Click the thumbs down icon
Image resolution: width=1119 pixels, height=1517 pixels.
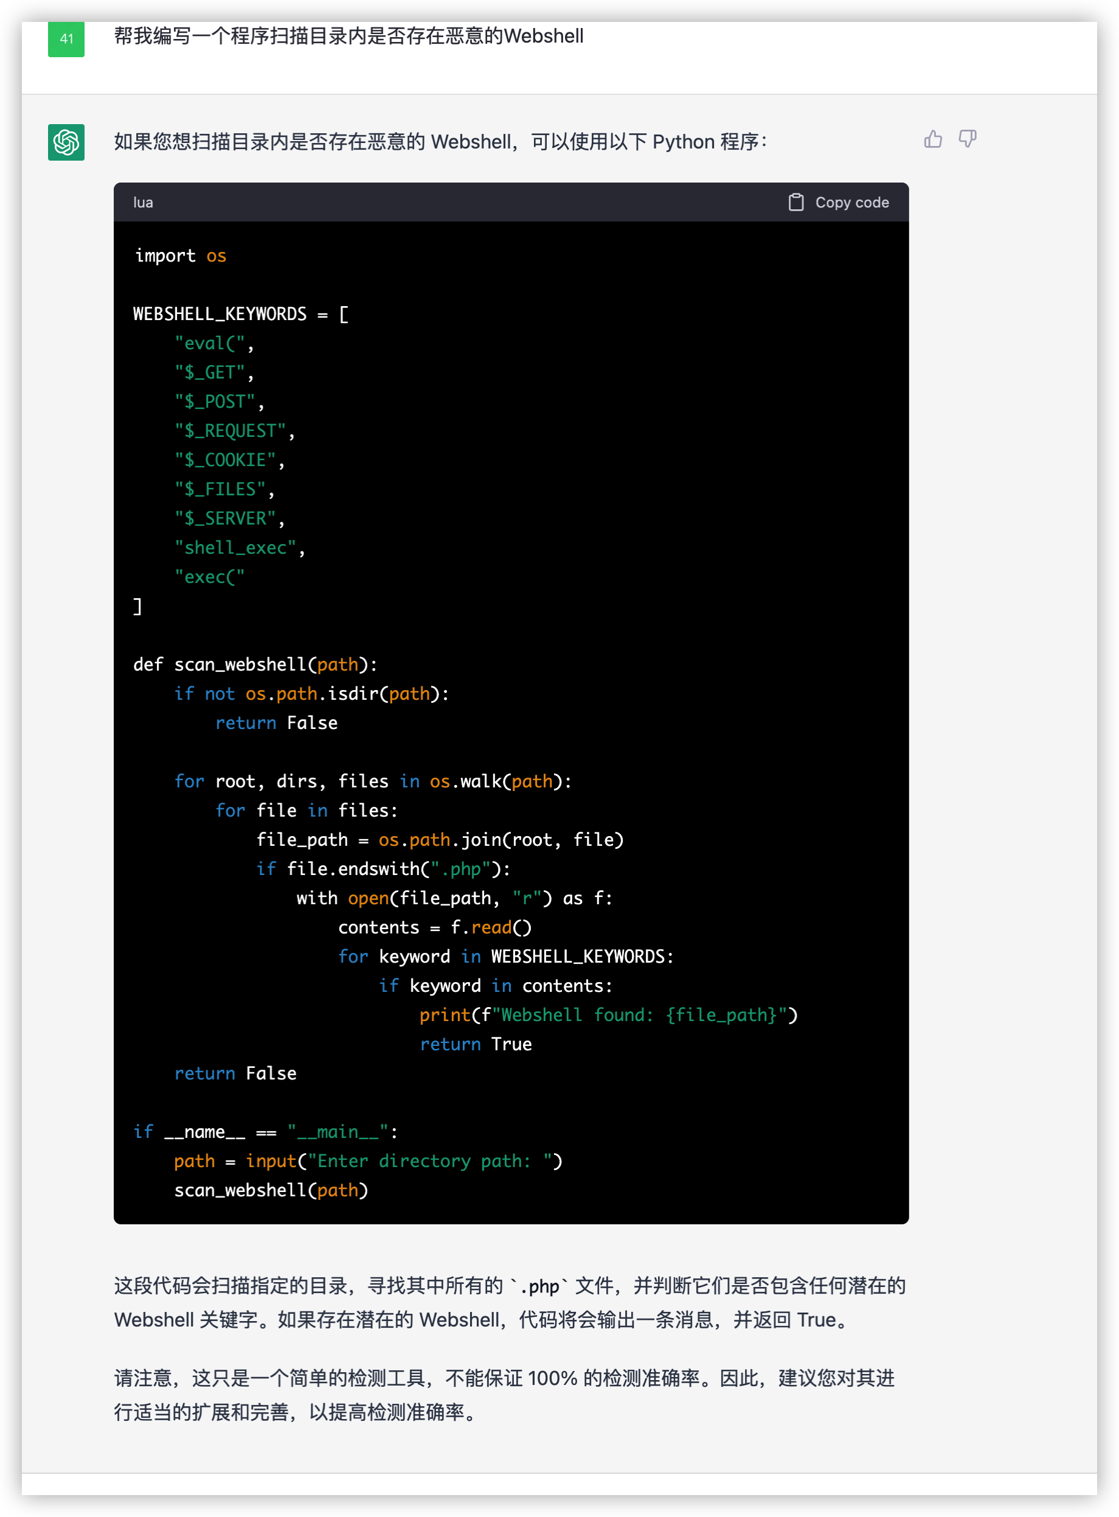click(968, 139)
